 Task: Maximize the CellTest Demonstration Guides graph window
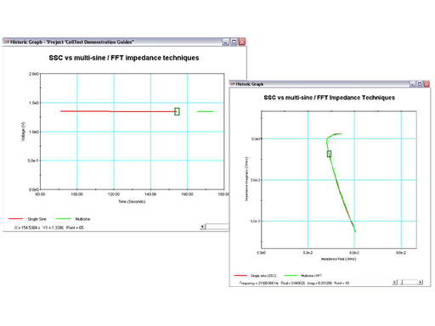pos(234,42)
